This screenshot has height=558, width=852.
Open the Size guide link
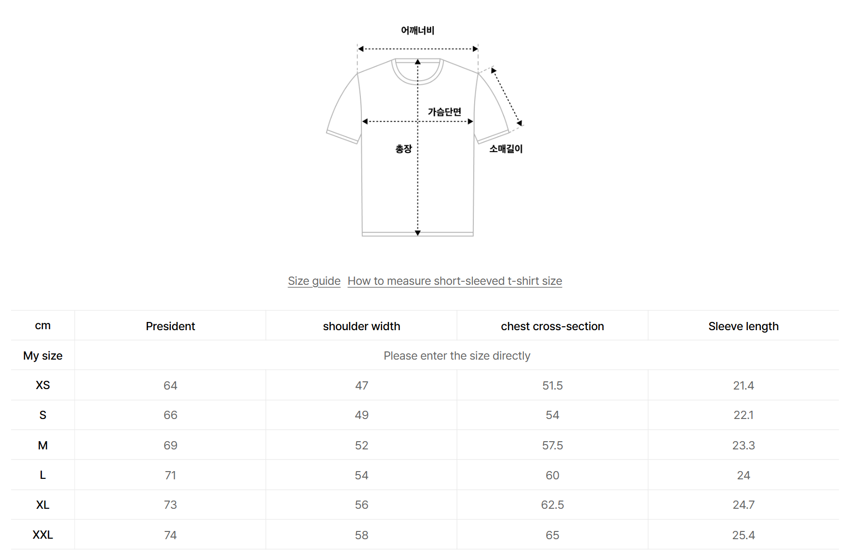314,281
